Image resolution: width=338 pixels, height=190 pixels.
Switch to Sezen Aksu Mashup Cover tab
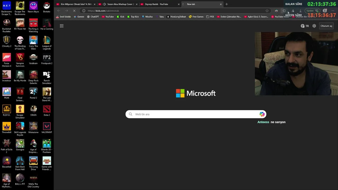pyautogui.click(x=118, y=4)
